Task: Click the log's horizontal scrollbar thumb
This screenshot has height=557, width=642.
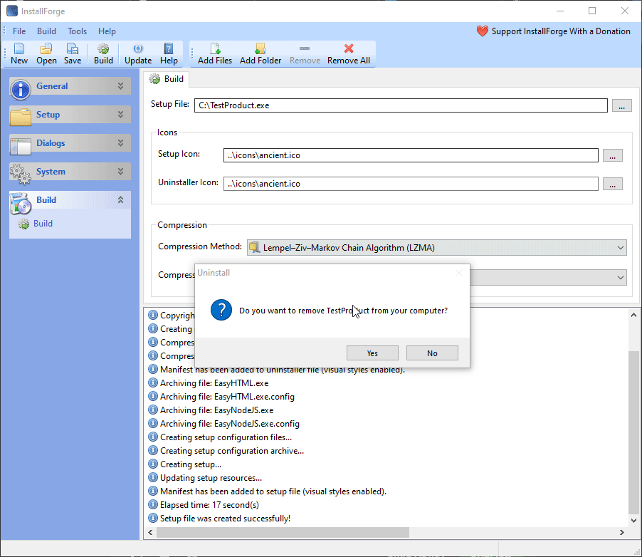Action: 283,532
